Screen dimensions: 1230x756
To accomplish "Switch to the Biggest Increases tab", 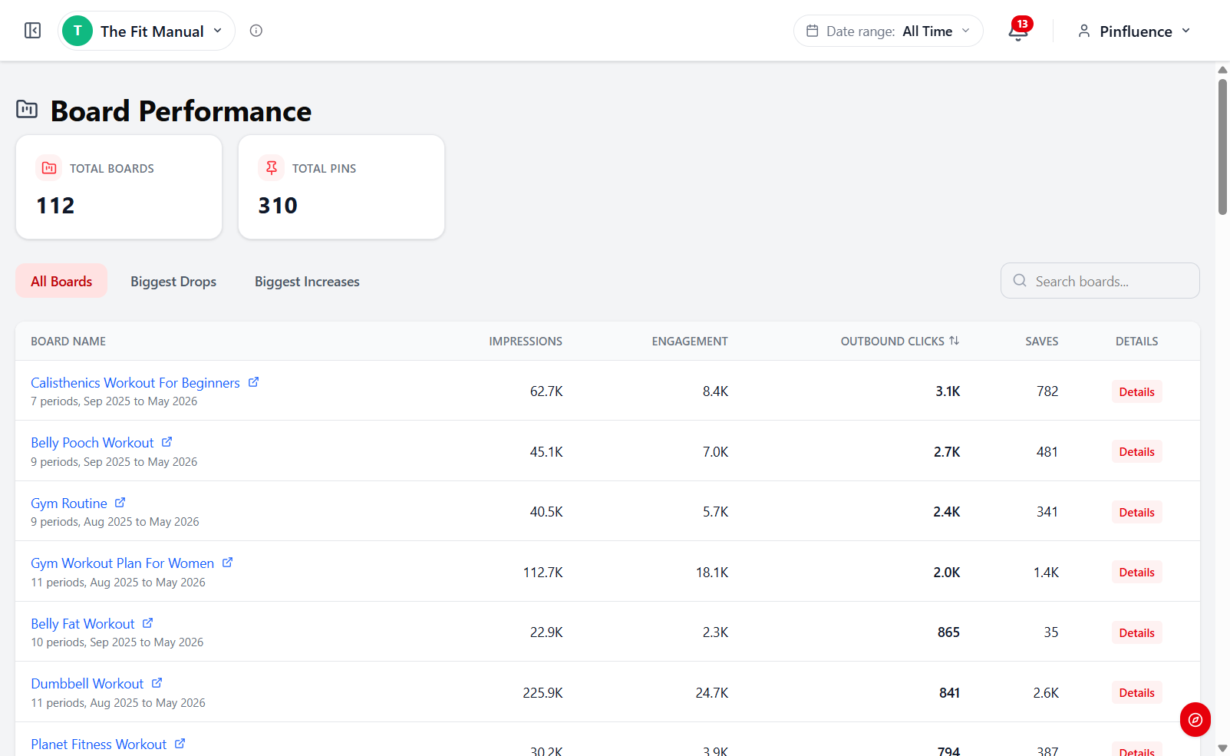I will [307, 281].
